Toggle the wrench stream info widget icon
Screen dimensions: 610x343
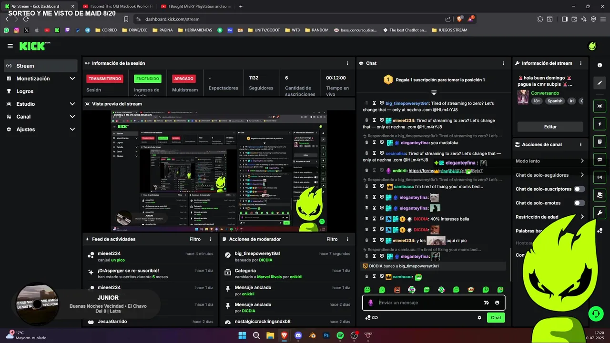pyautogui.click(x=600, y=213)
